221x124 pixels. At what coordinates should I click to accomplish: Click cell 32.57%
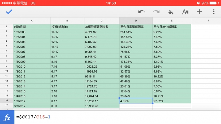click(x=136, y=71)
